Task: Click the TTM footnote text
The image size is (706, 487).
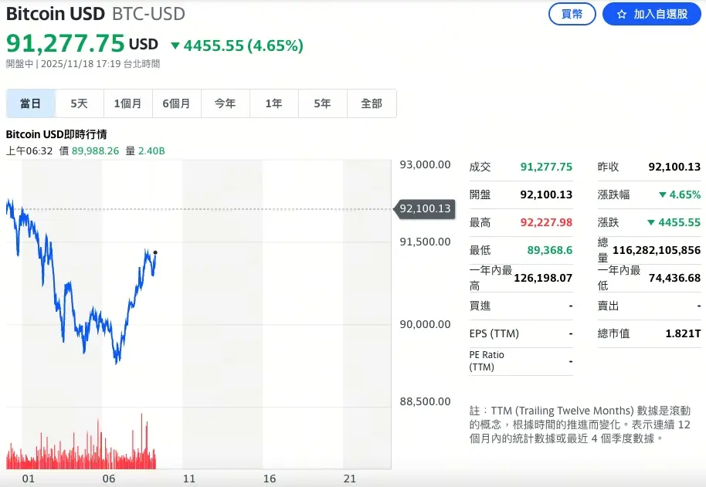Action: tap(580, 424)
